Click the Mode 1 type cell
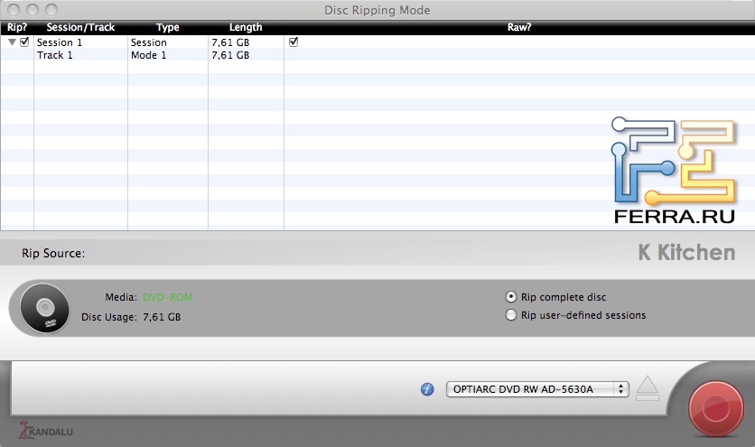755x447 pixels. pyautogui.click(x=148, y=55)
